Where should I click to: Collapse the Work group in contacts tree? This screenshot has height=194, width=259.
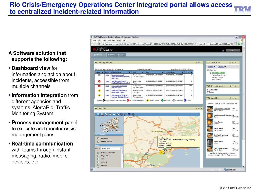pos(208,70)
